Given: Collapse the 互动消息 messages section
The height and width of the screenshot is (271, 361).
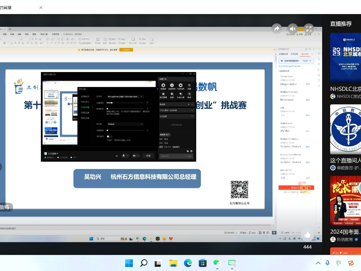Looking at the screenshot, I should pyautogui.click(x=192, y=116).
